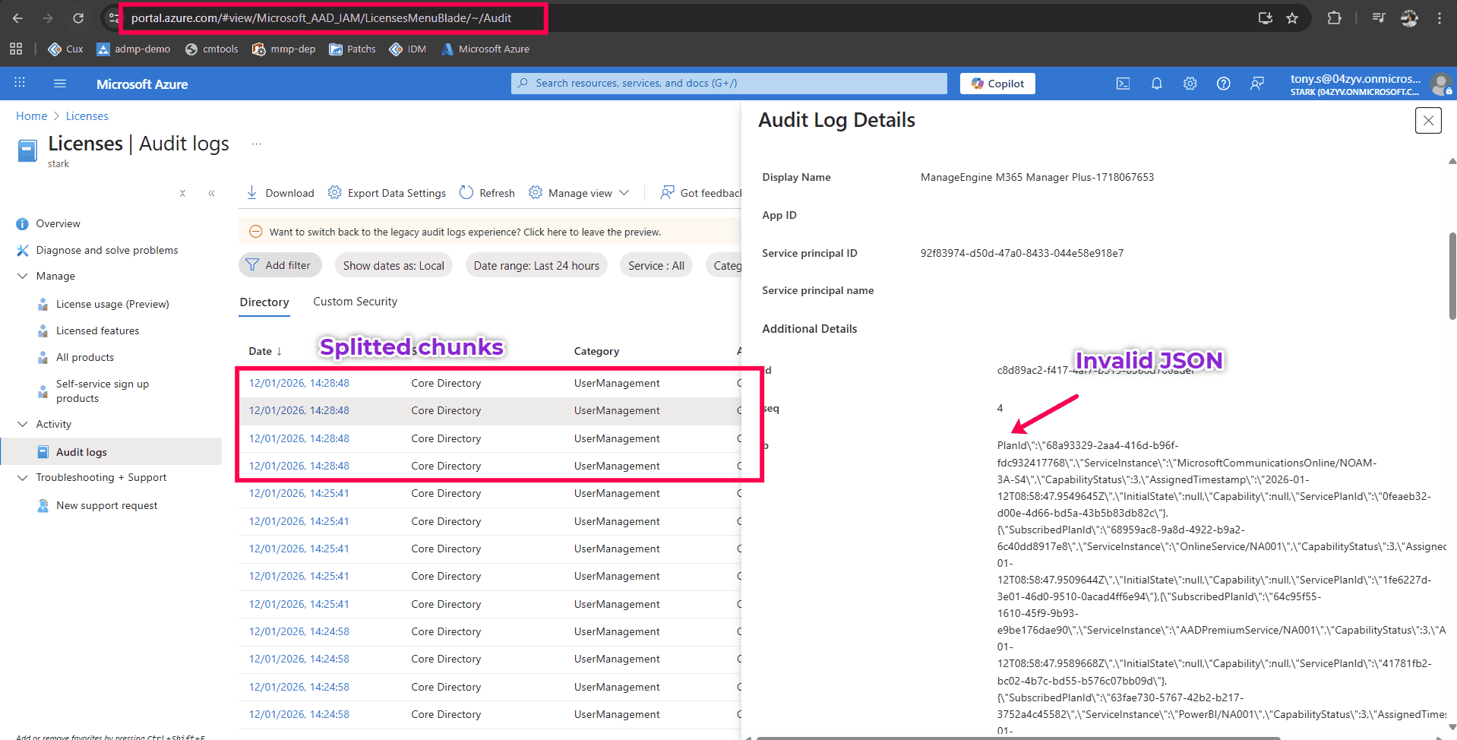This screenshot has width=1457, height=740.
Task: Open the Cloud Shell terminal
Action: (x=1123, y=83)
